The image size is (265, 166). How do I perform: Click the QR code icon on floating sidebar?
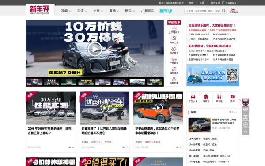pyautogui.click(x=246, y=117)
